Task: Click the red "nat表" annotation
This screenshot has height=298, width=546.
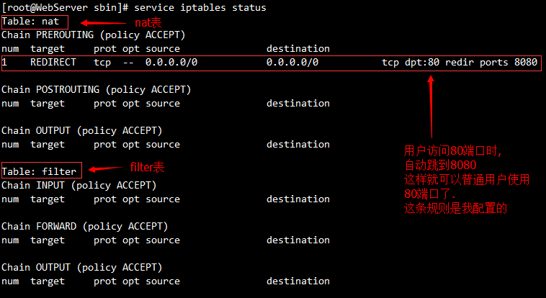Action: pos(149,22)
